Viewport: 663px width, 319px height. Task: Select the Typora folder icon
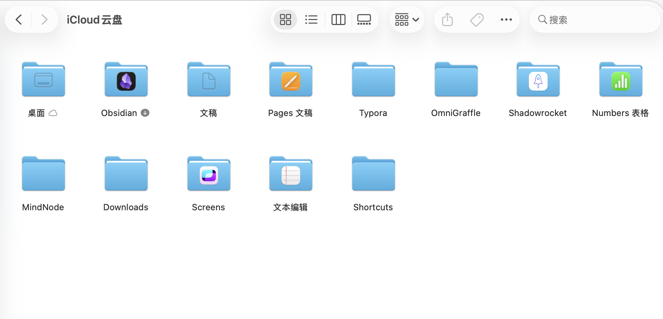pos(374,79)
